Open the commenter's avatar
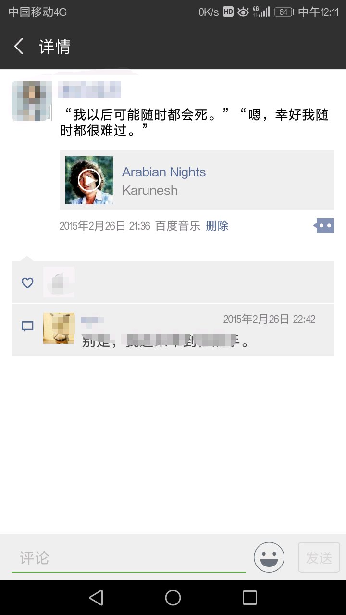The image size is (346, 615). tap(59, 328)
